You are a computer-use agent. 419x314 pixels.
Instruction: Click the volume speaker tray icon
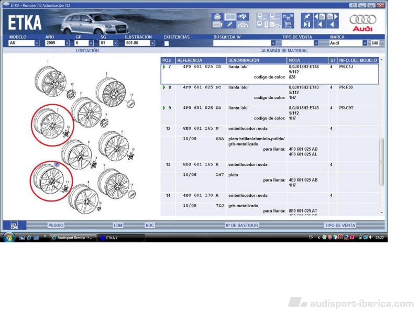(x=371, y=237)
